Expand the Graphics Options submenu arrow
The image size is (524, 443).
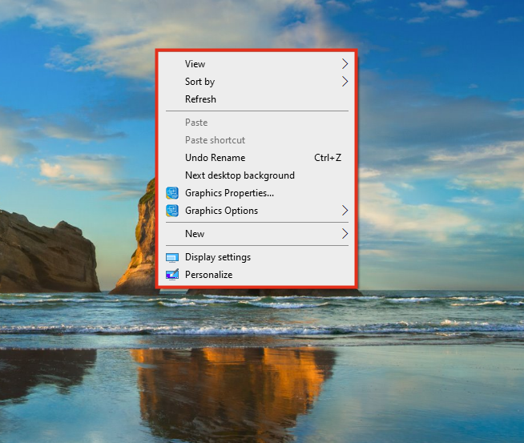345,211
